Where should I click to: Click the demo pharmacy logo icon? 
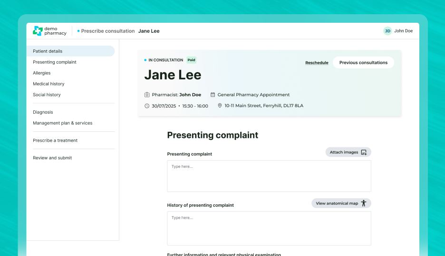pos(38,31)
